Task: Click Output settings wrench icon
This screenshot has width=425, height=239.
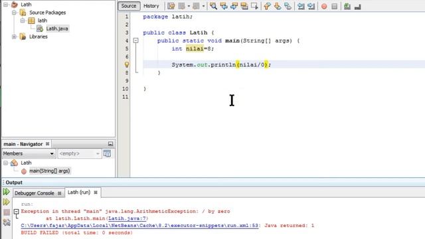Action: coord(7,223)
